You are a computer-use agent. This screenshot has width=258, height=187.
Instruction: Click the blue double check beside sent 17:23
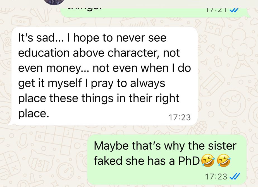tap(235, 177)
